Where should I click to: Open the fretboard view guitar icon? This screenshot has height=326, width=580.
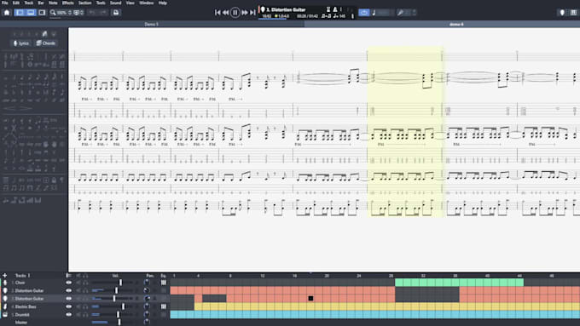(562, 13)
